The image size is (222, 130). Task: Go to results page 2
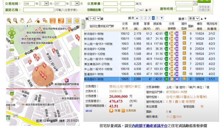point(145,18)
